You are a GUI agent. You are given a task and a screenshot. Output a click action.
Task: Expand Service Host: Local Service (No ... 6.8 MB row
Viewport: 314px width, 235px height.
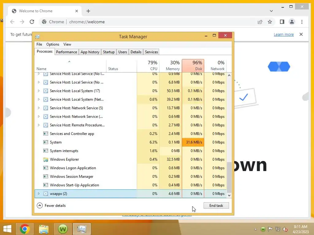pos(39,82)
